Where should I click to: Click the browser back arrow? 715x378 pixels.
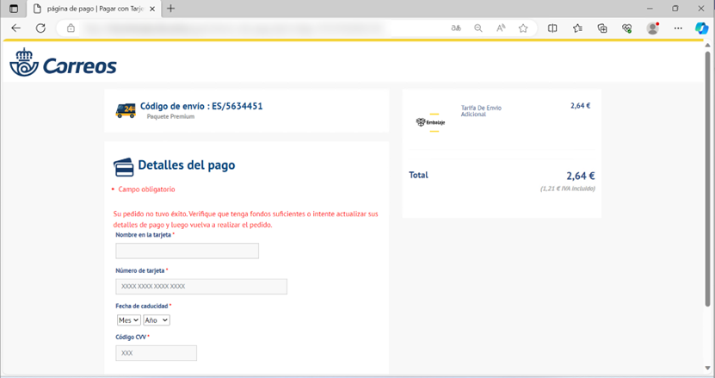[15, 28]
